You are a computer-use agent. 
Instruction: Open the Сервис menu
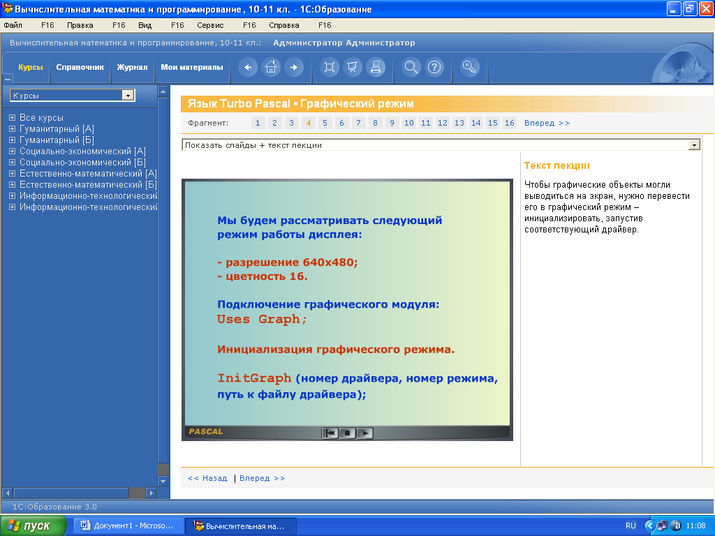click(210, 25)
